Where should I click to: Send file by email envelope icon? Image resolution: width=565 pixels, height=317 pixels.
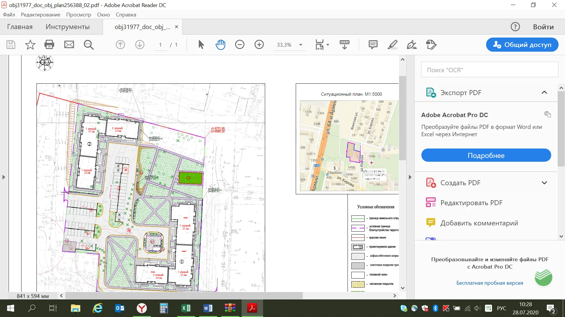[69, 45]
